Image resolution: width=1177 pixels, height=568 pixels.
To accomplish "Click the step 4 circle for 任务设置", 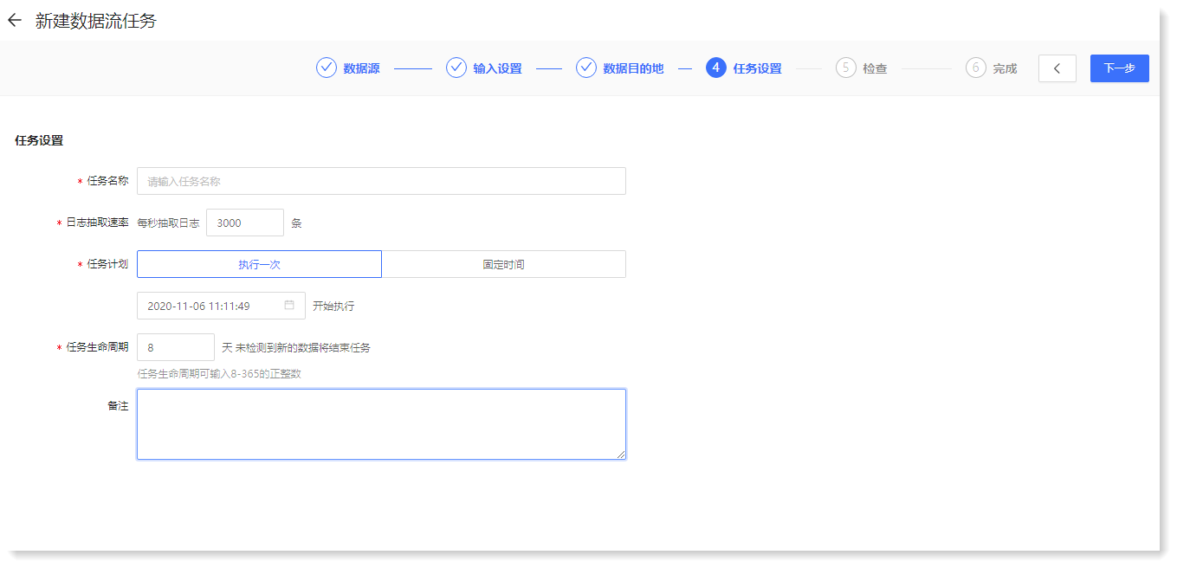I will click(716, 68).
